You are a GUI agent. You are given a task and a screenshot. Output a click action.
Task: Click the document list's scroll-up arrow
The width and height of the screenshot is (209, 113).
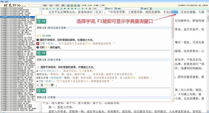(40, 9)
